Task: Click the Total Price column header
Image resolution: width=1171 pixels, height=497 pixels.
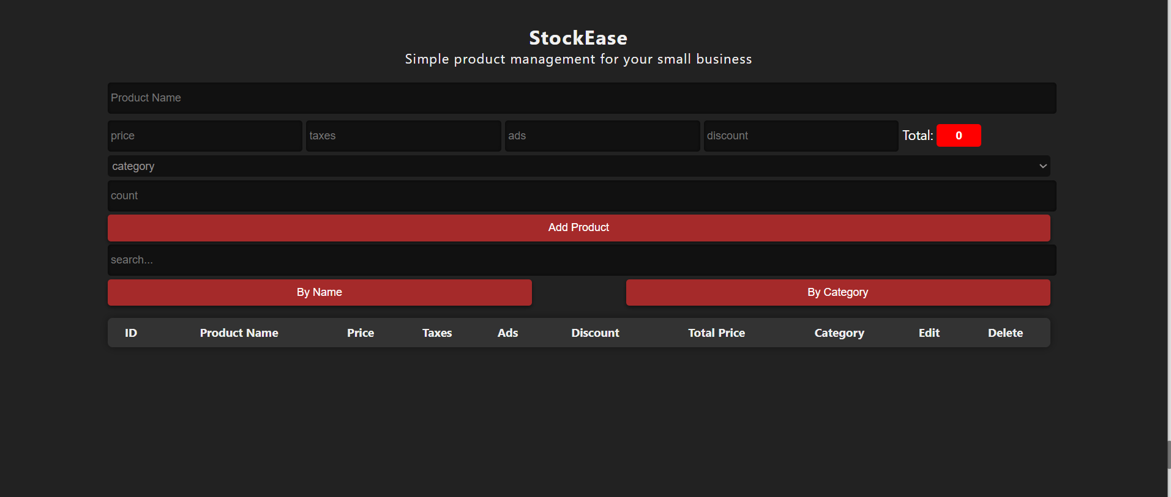Action: (x=716, y=333)
